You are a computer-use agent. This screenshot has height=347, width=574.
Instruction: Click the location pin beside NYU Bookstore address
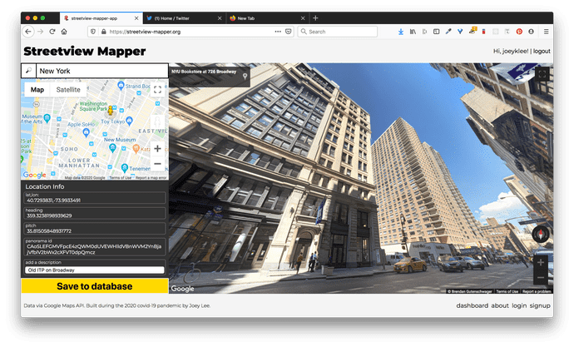point(245,75)
